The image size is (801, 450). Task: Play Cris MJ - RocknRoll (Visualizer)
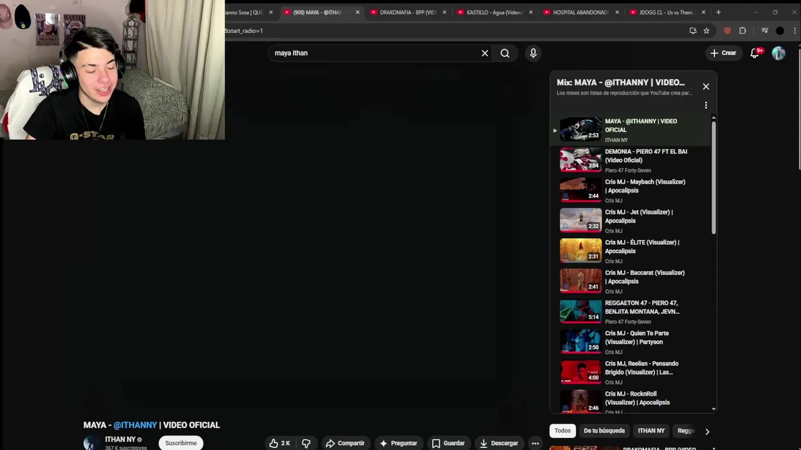point(631,402)
